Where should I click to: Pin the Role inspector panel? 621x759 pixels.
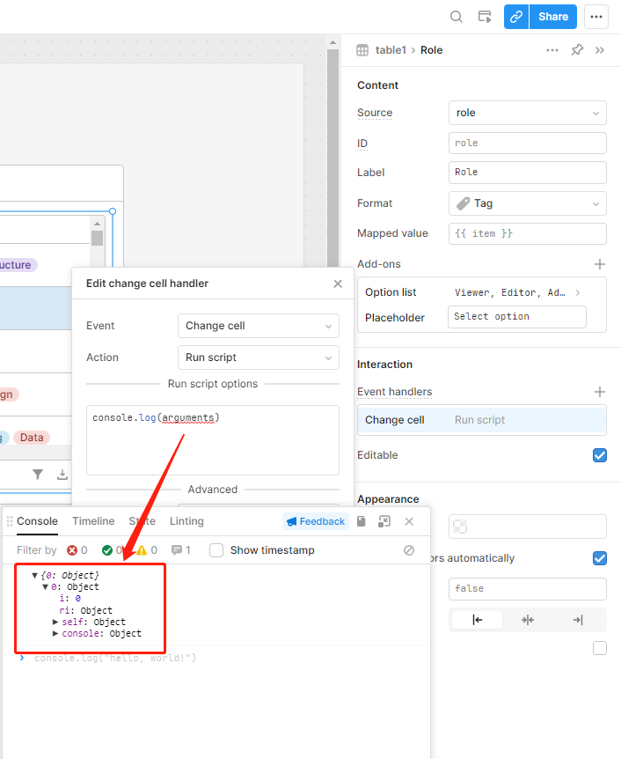click(577, 50)
